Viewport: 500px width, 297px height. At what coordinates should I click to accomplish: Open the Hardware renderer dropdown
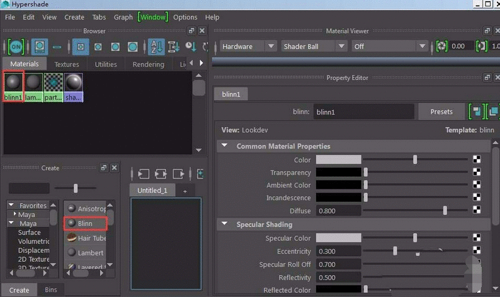[248, 47]
